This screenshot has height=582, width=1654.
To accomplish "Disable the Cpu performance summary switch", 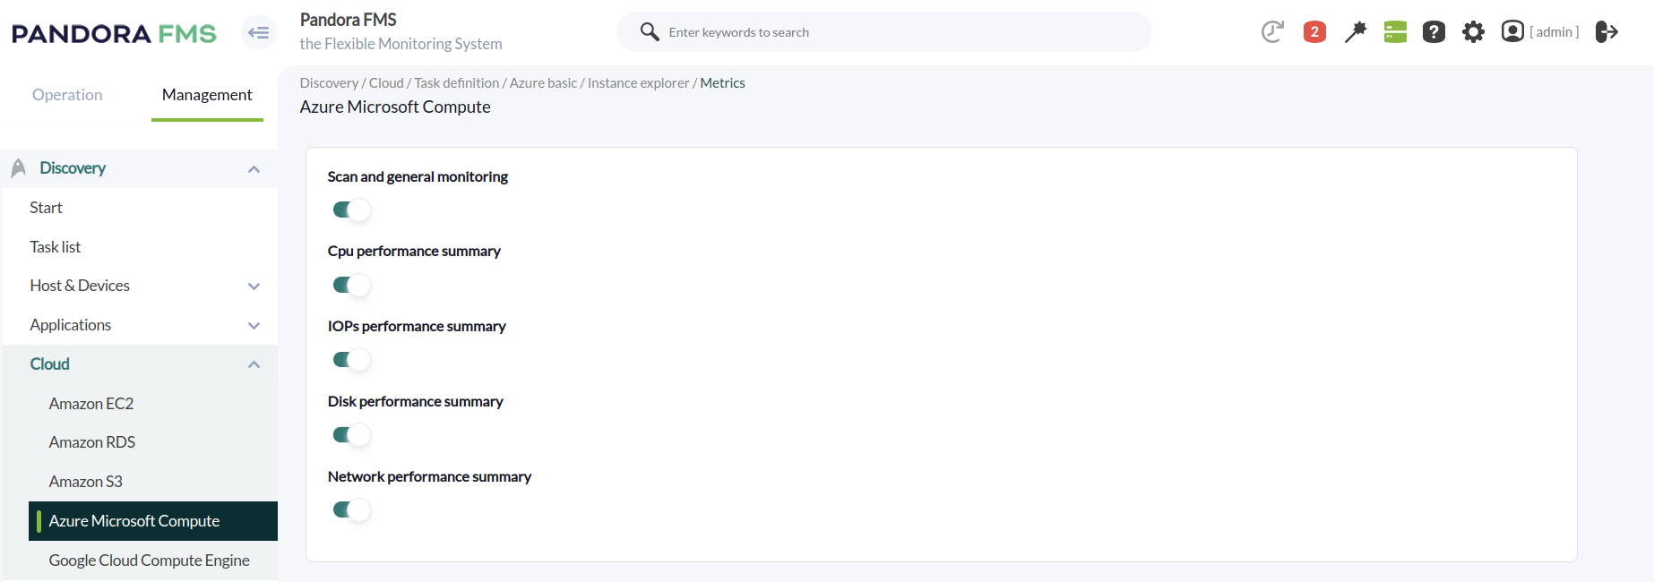I will tap(351, 286).
